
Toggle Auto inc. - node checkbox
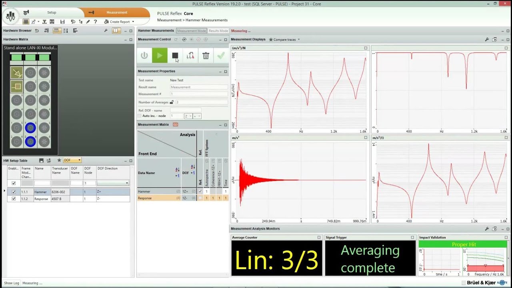coord(140,116)
